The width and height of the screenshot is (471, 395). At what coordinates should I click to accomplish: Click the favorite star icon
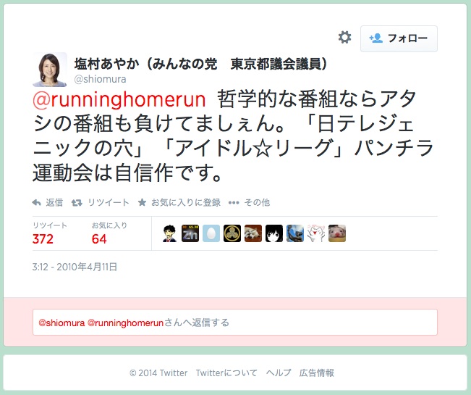click(142, 202)
